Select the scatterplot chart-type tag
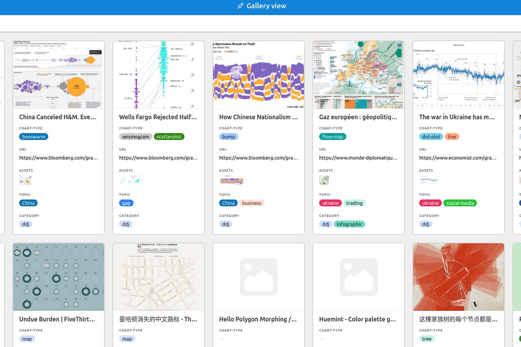This screenshot has width=521, height=347. point(169,137)
